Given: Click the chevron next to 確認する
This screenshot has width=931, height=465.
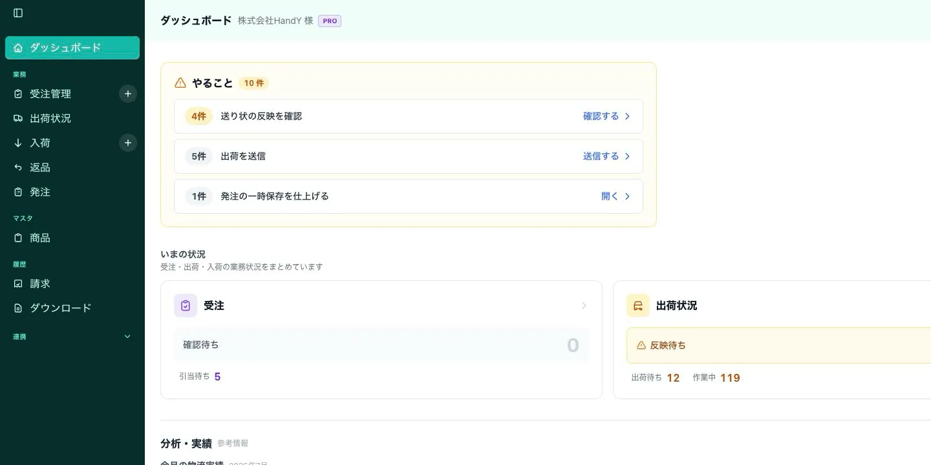Looking at the screenshot, I should (x=627, y=116).
